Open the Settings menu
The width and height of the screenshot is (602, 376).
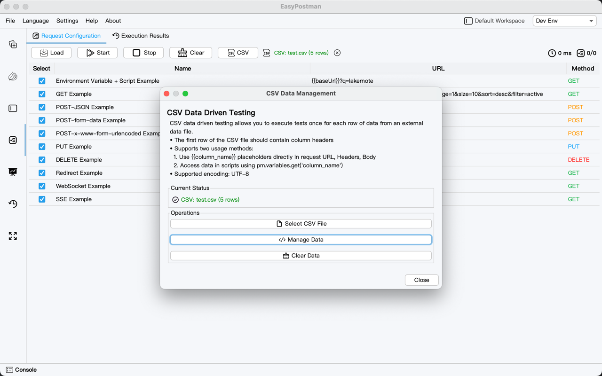click(67, 21)
